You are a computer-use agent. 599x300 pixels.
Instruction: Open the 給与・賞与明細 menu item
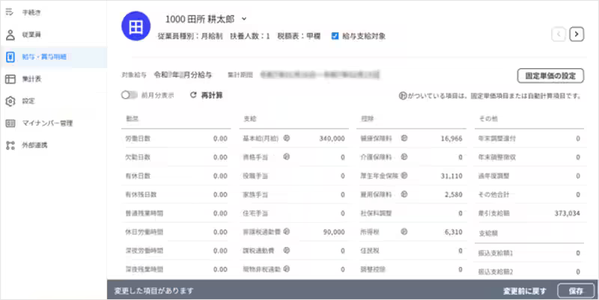[x=45, y=57]
